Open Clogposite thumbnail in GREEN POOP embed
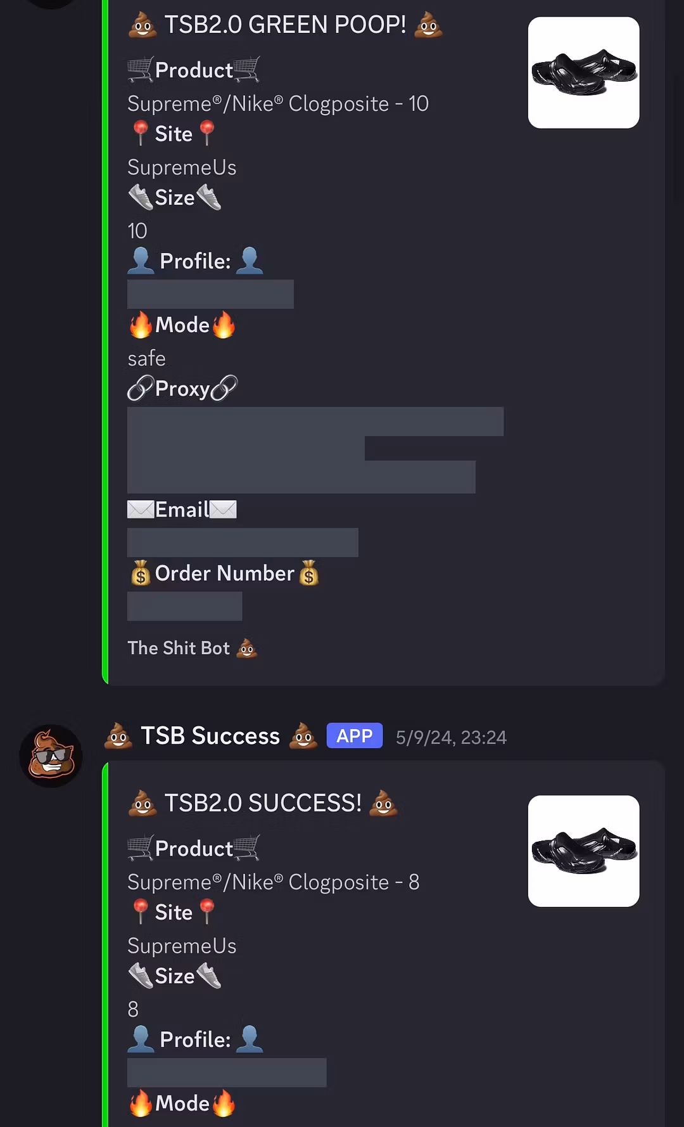684x1127 pixels. click(x=583, y=73)
